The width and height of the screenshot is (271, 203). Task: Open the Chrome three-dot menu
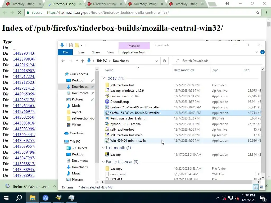click(x=266, y=12)
